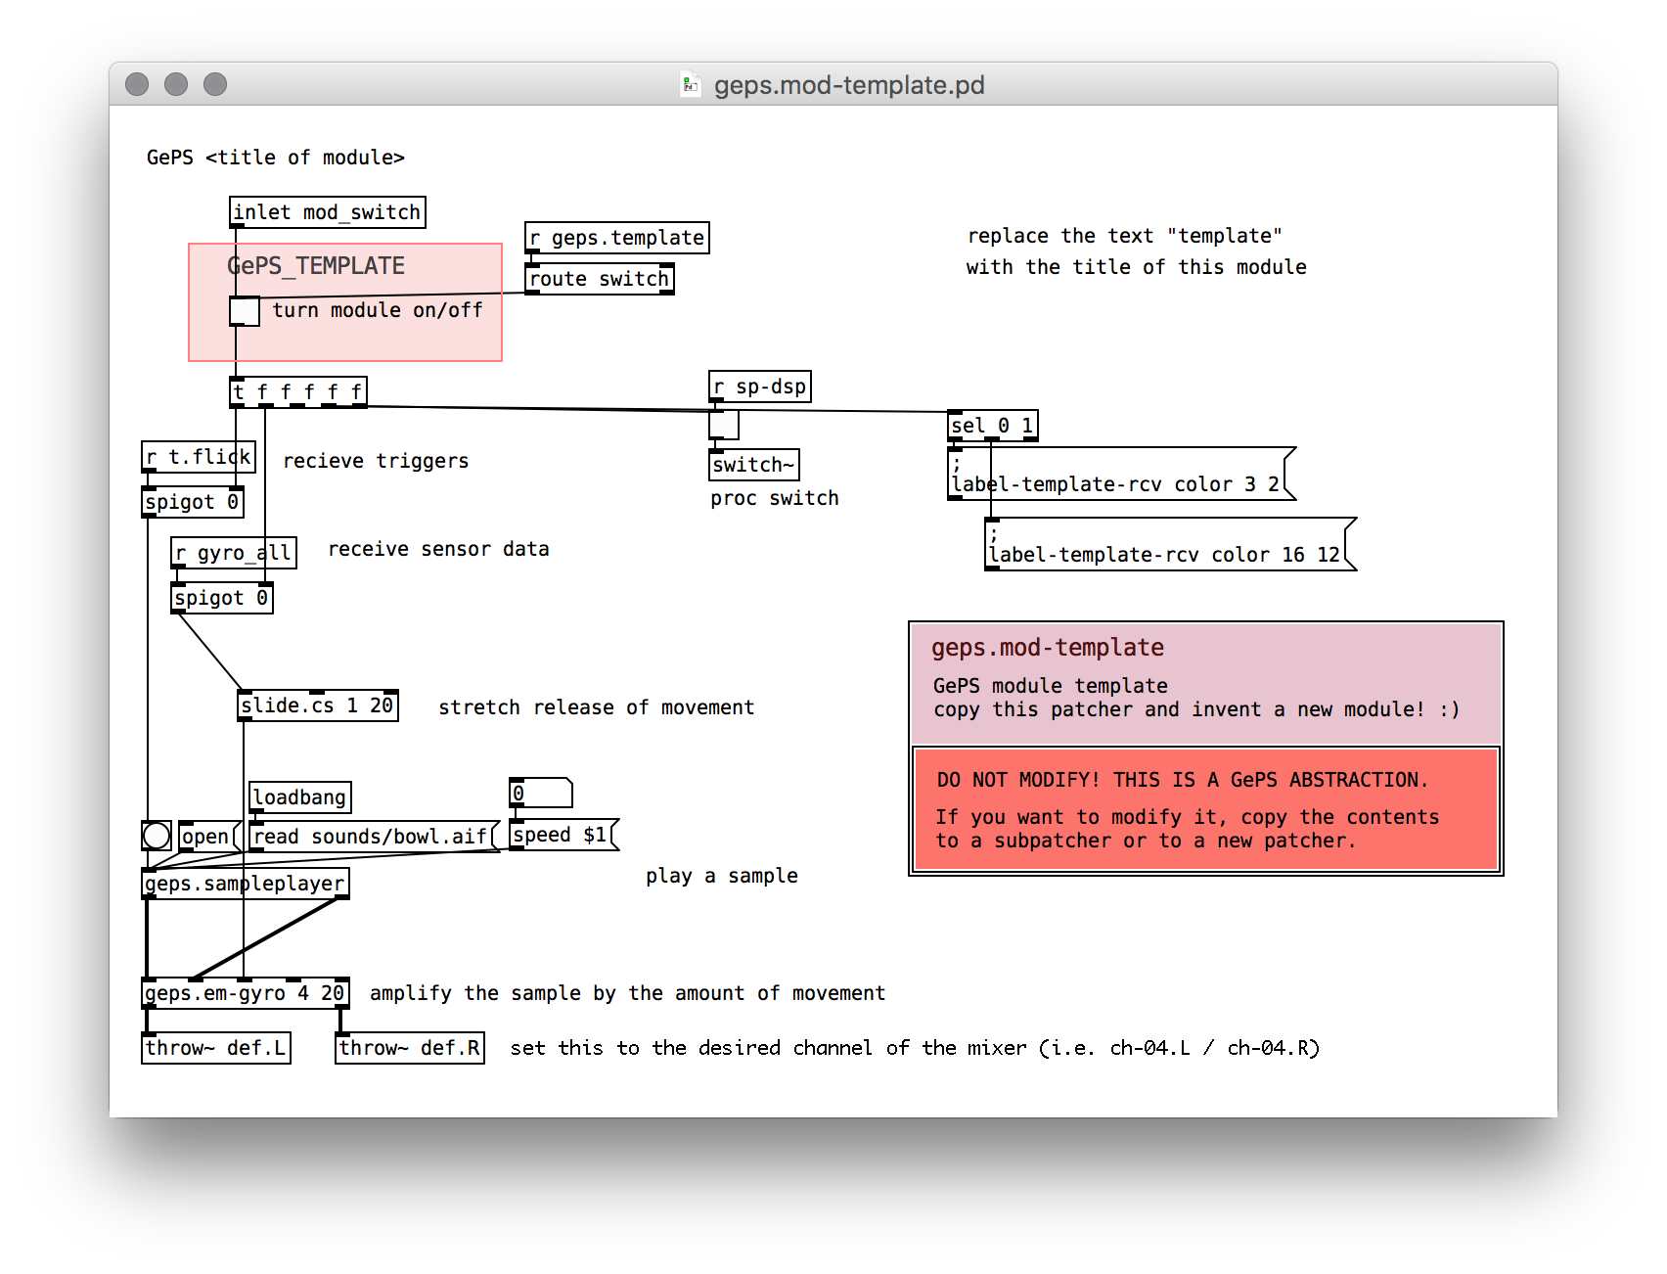
Task: Click the speed $1 message box
Action: (564, 835)
